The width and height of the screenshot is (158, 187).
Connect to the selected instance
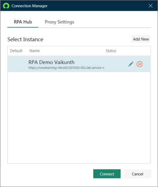click(x=107, y=174)
